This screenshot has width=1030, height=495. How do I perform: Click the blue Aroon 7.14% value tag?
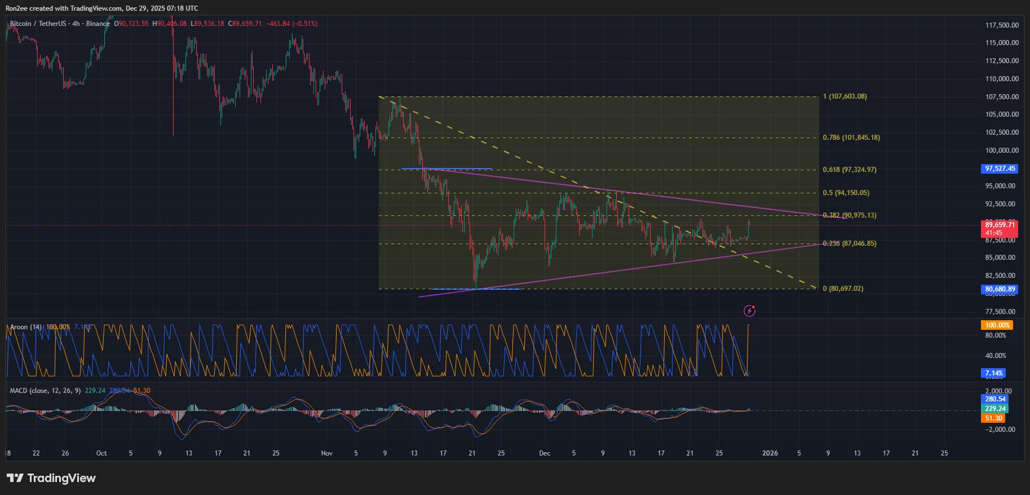click(x=993, y=373)
